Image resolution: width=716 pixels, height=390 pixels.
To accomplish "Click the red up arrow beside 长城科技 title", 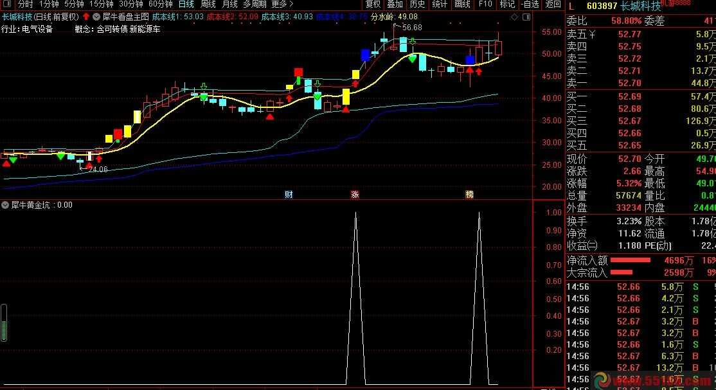I will [x=86, y=16].
